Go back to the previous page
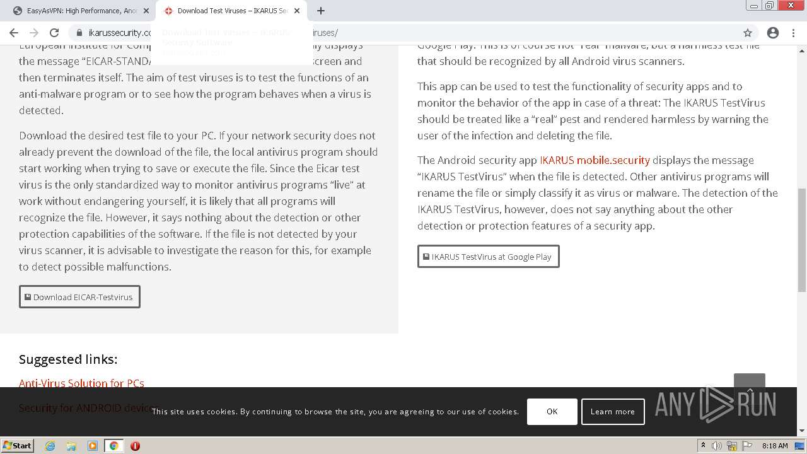 pos(14,33)
